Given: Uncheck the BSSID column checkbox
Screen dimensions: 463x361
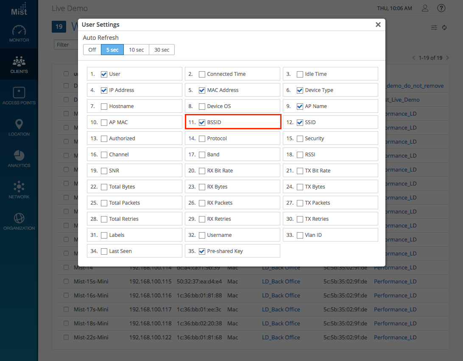Looking at the screenshot, I should pos(202,122).
